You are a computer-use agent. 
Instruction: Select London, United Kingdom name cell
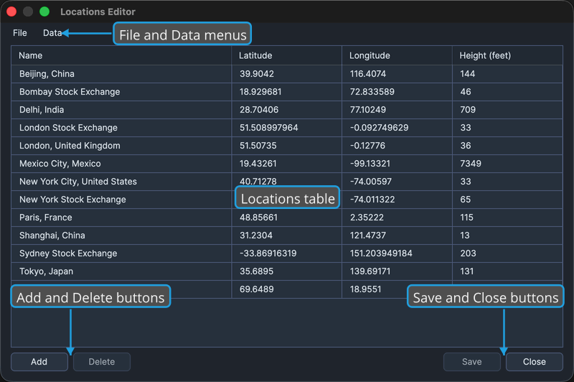pyautogui.click(x=121, y=146)
